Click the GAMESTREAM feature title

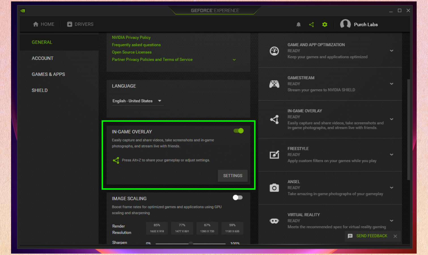pos(301,78)
